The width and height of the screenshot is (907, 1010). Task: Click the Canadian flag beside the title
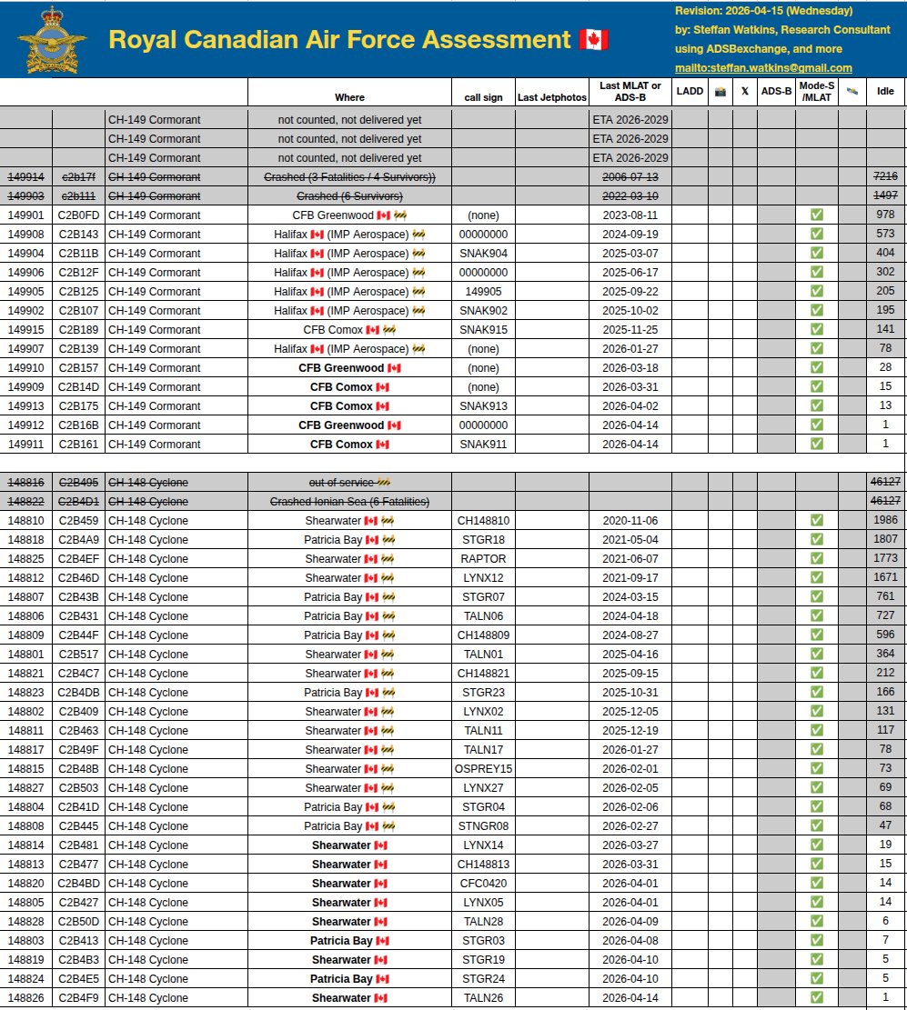(x=593, y=39)
